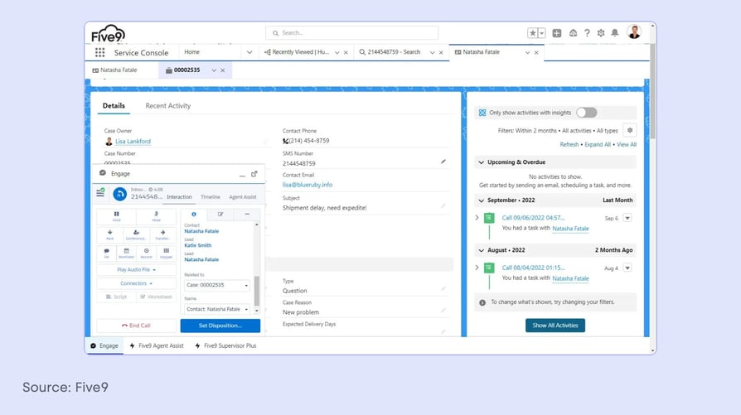Click the Five9 logo
Screen dimensions: 741x415
108,34
